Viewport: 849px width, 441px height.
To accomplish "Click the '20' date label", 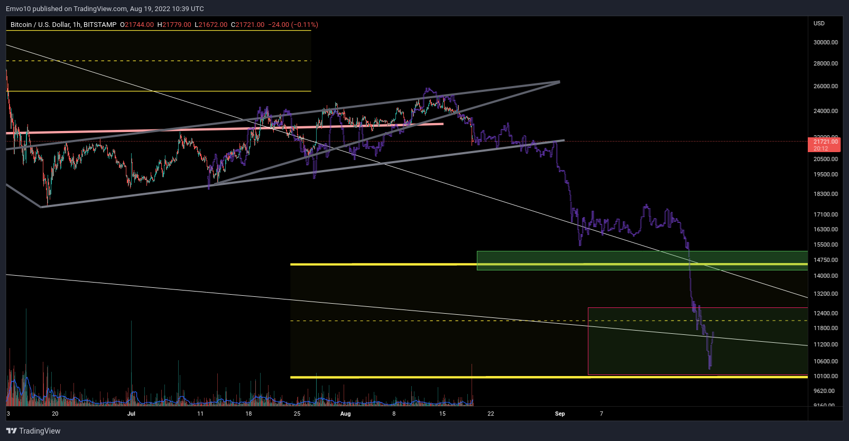I will click(x=55, y=414).
